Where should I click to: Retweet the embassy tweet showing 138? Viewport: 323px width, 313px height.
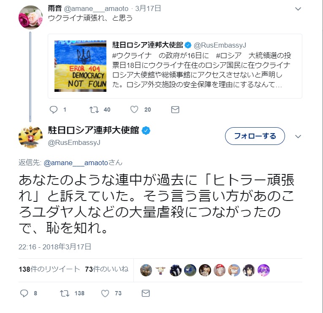[x=65, y=293]
